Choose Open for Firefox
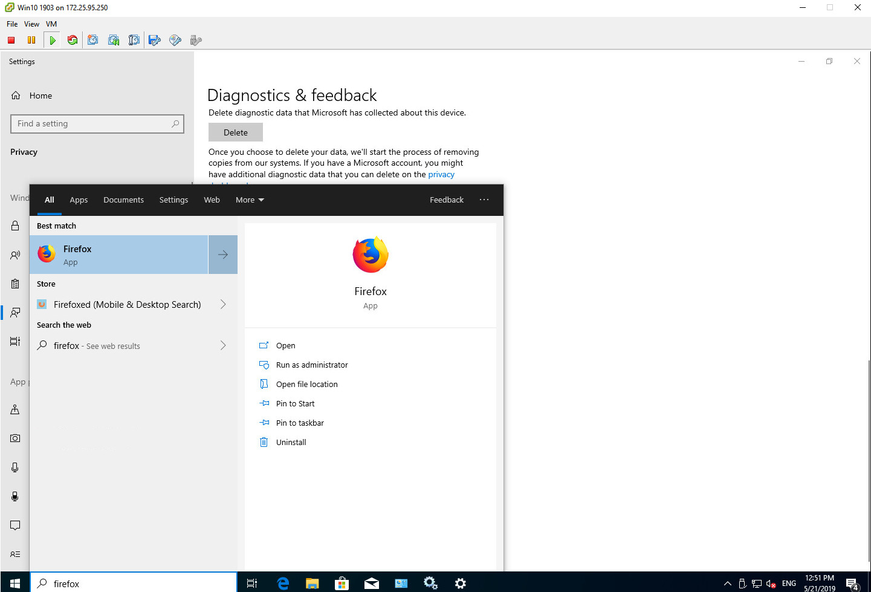871x592 pixels. click(x=285, y=345)
